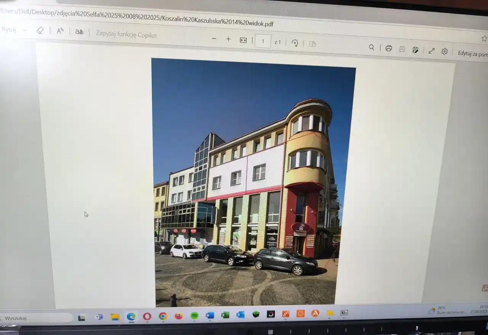Image resolution: width=488 pixels, height=335 pixels.
Task: Open Outlook from the taskbar
Action: [x=241, y=314]
